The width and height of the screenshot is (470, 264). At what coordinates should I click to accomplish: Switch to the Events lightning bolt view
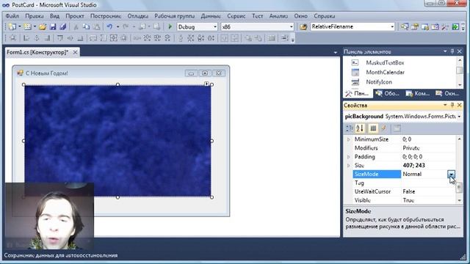coord(383,128)
